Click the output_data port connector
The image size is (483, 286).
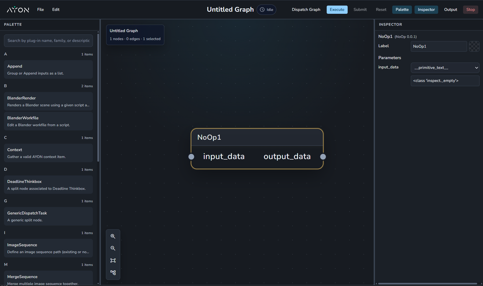coord(323,157)
